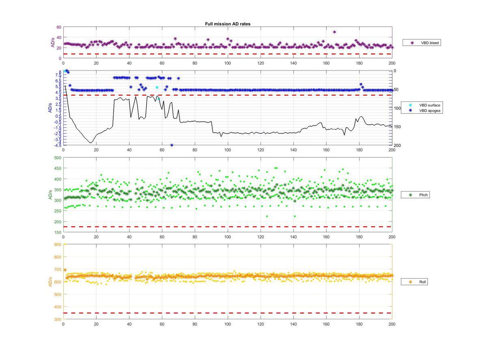The image size is (487, 359).
Task: Click the right-axis 100 tick of VBD plot
Action: (x=397, y=108)
